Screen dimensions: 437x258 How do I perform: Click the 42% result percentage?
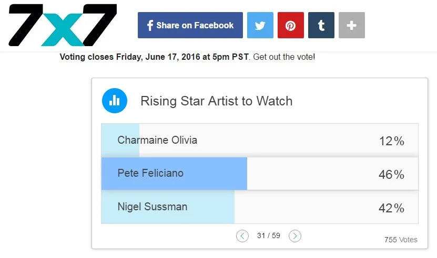(x=391, y=208)
